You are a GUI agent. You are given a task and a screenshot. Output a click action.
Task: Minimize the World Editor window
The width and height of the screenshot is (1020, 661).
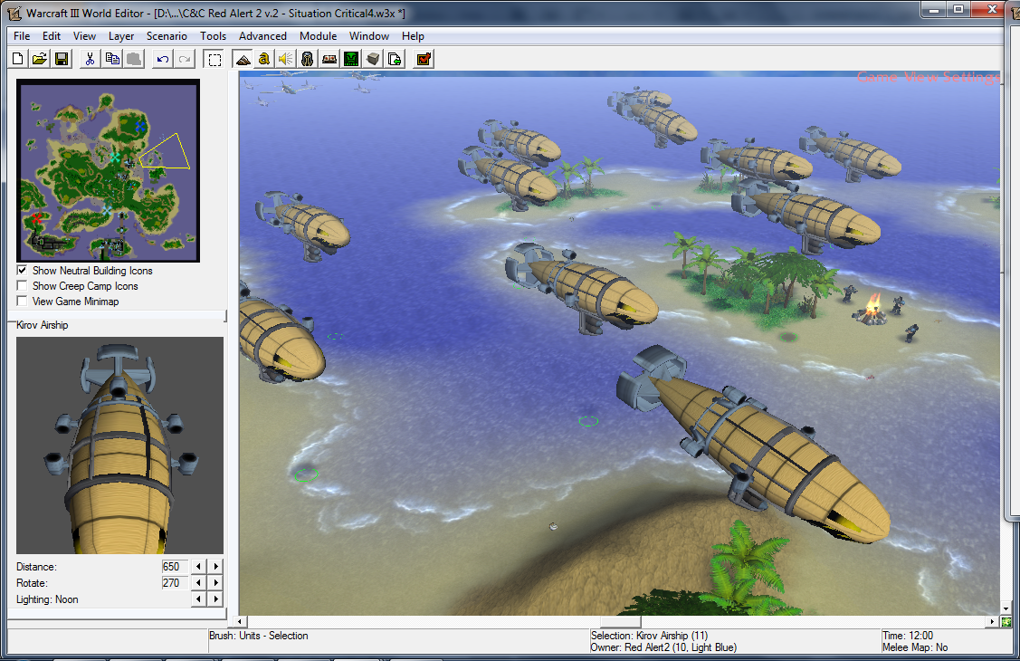934,9
